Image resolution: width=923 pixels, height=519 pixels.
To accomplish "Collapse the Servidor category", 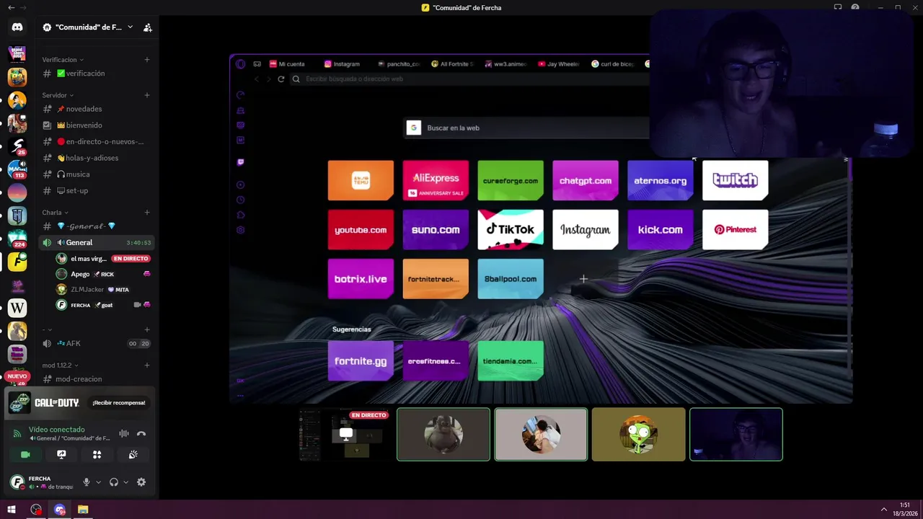I will [58, 95].
